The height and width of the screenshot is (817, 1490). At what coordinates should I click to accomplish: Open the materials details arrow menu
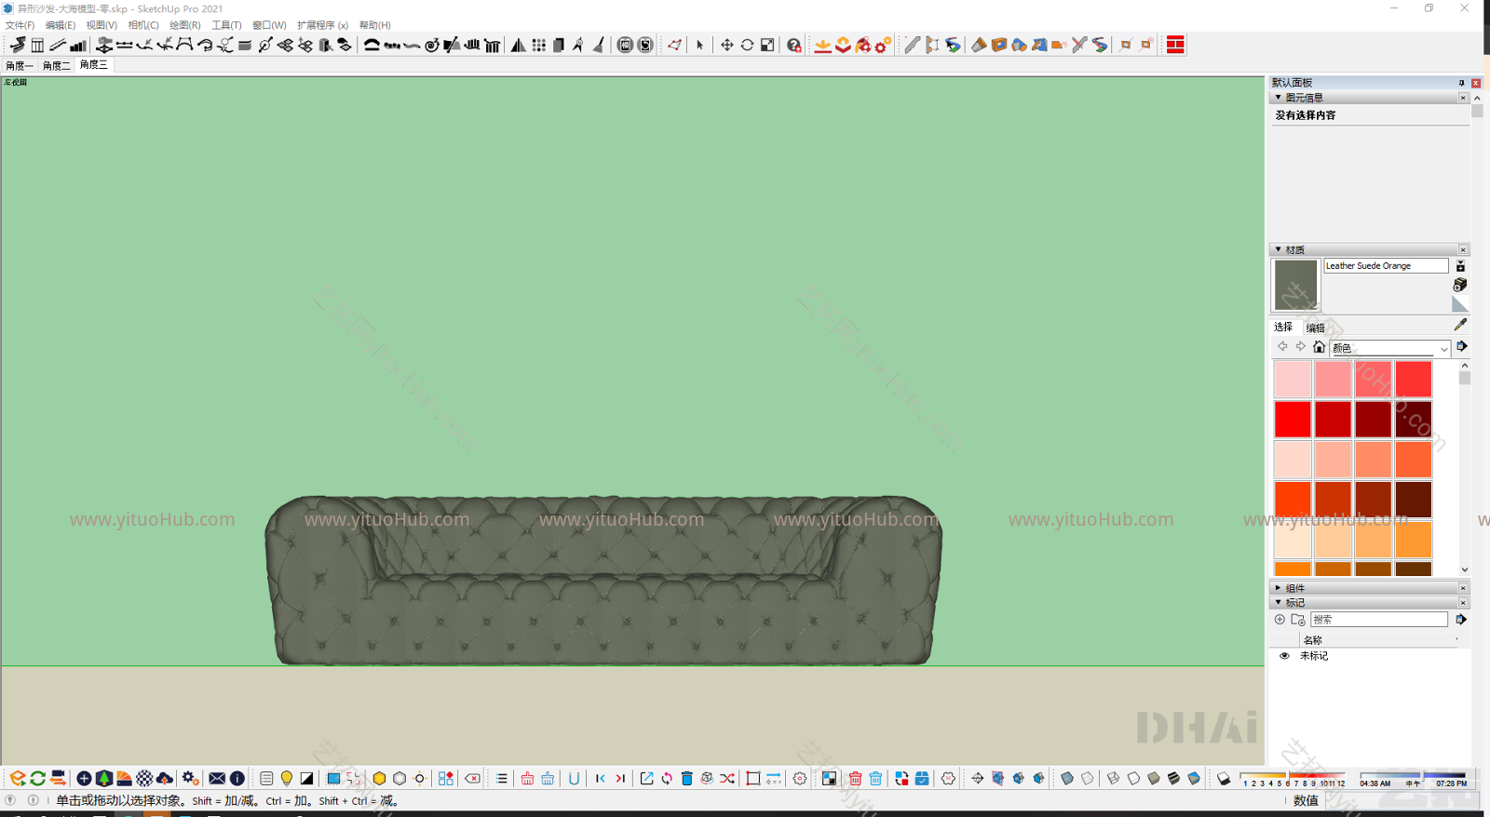pyautogui.click(x=1462, y=346)
